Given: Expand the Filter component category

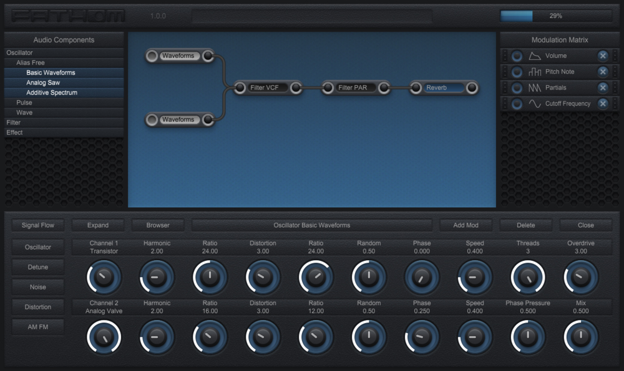Looking at the screenshot, I should coord(64,122).
